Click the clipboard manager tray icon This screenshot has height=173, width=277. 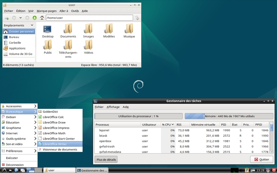pyautogui.click(x=247, y=170)
